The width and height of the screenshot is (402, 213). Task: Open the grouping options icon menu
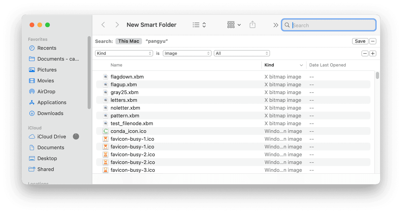[234, 25]
